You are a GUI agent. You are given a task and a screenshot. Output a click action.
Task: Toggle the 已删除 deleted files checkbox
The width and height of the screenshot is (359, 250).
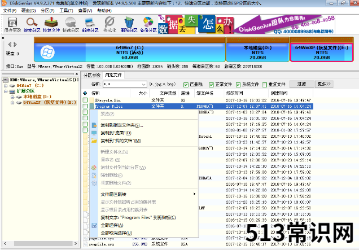pos(186,85)
